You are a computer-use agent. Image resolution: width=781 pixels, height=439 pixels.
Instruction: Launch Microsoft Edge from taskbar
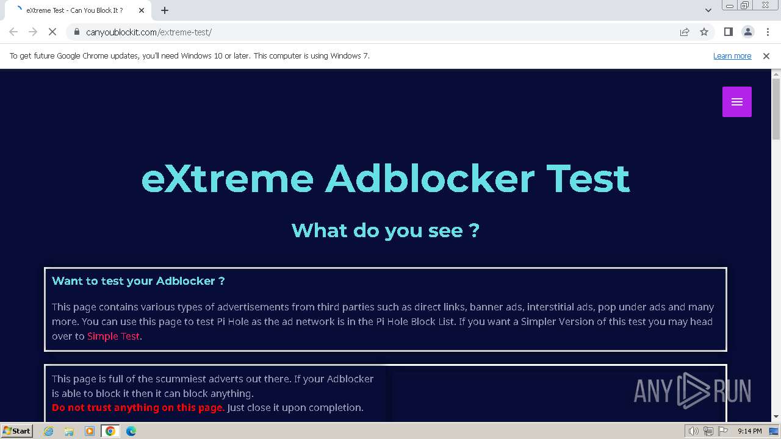131,431
